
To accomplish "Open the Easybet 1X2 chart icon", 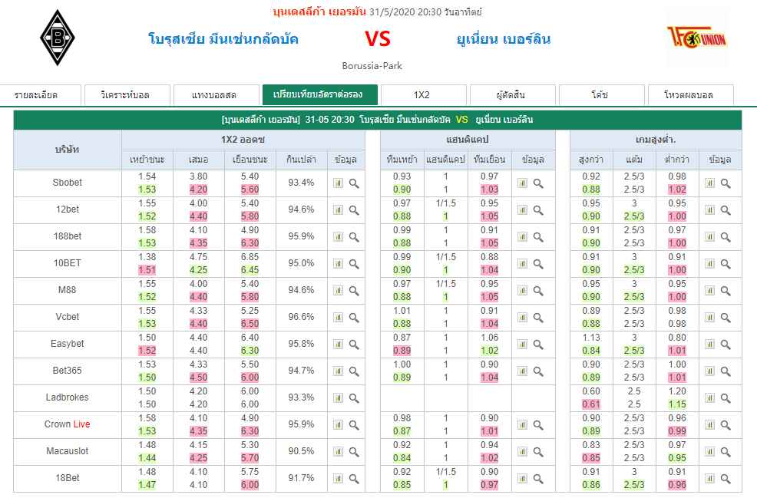I will [x=338, y=345].
